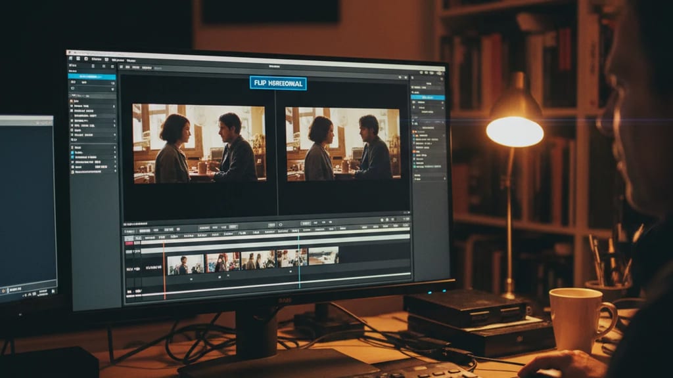
Task: Select the blue highlighted row in the right panel
Action: (x=428, y=97)
